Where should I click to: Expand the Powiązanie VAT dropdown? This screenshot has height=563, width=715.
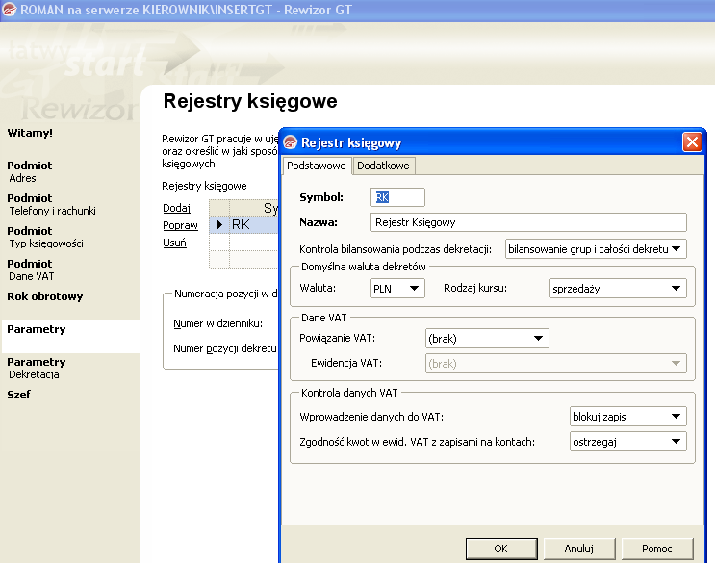[487, 339]
